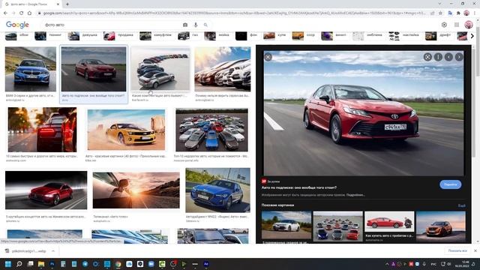Click the 'Подробнее' copyright link
The image size is (480, 270).
(355, 195)
